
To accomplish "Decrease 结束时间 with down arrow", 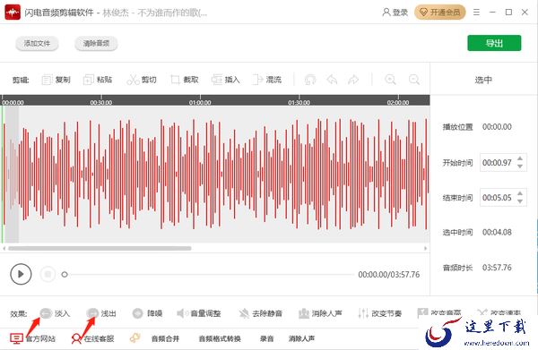I will (520, 201).
